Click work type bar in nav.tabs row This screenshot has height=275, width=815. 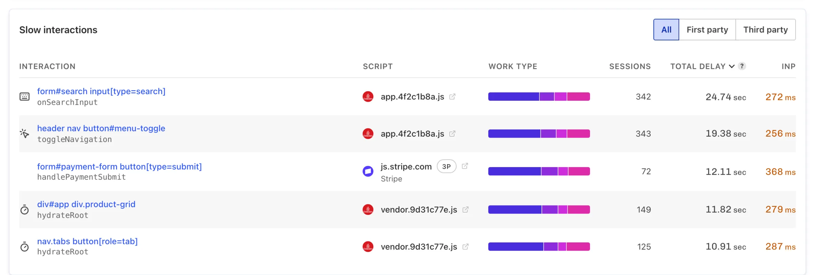click(x=539, y=247)
